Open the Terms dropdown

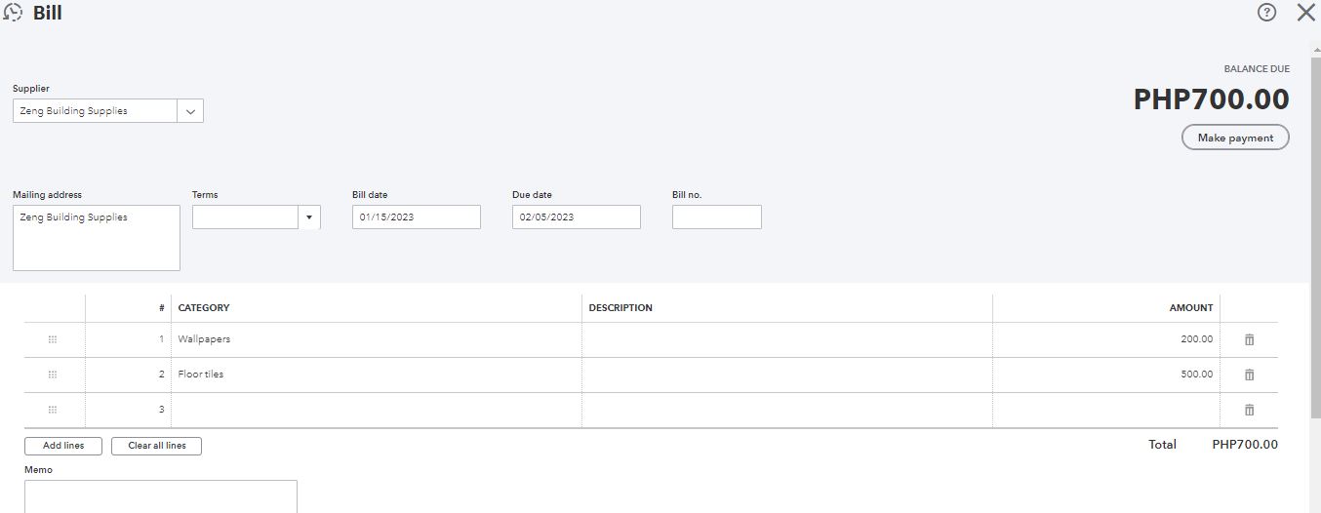pyautogui.click(x=309, y=217)
